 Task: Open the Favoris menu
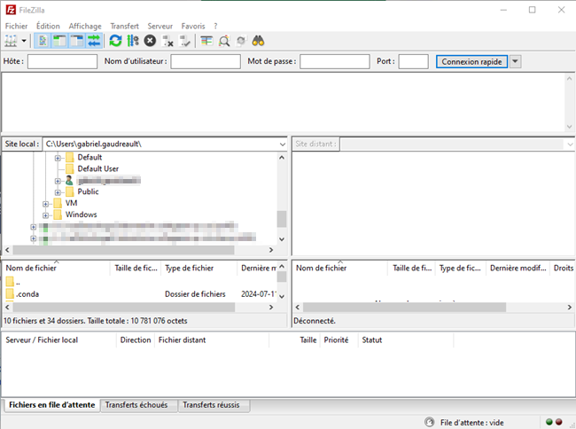pos(193,26)
